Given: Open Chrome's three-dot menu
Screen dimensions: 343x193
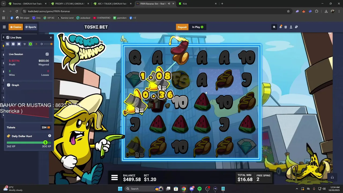Looking at the screenshot, I should [x=339, y=11].
